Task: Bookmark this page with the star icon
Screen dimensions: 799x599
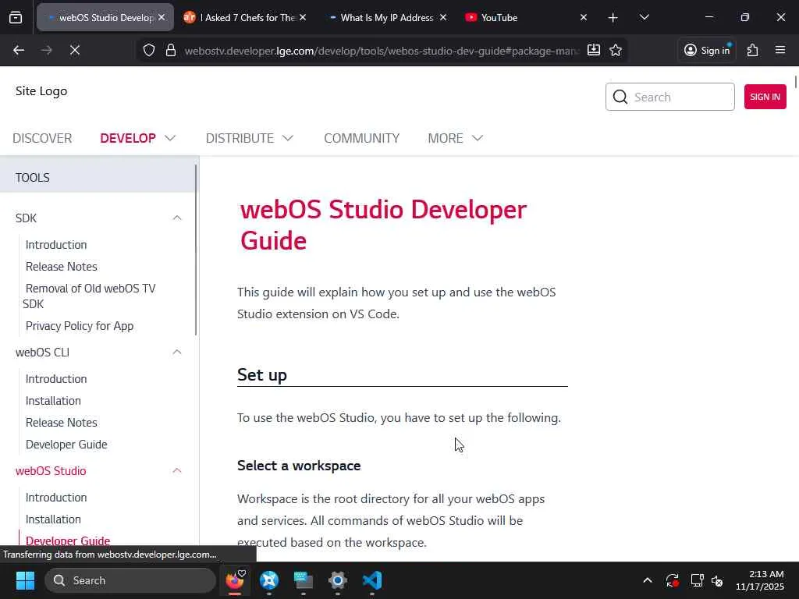Action: click(x=616, y=50)
